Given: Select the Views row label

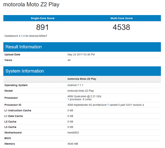Looking at the screenshot, I should pyautogui.click(x=8, y=60).
